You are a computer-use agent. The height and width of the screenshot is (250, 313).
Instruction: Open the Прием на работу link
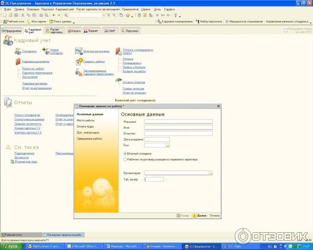click(33, 68)
